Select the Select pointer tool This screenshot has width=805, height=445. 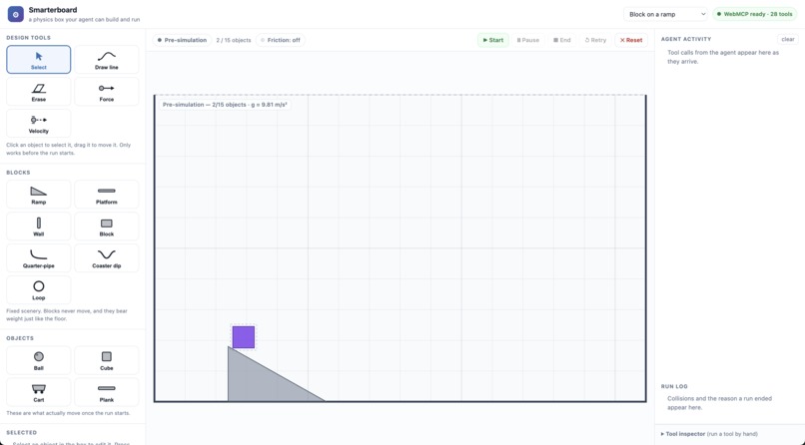pos(39,60)
